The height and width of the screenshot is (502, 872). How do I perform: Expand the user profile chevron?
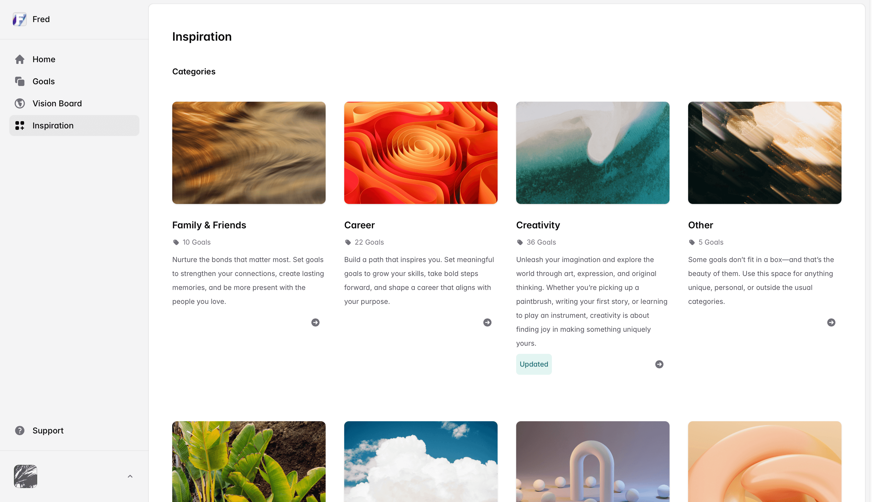(130, 476)
